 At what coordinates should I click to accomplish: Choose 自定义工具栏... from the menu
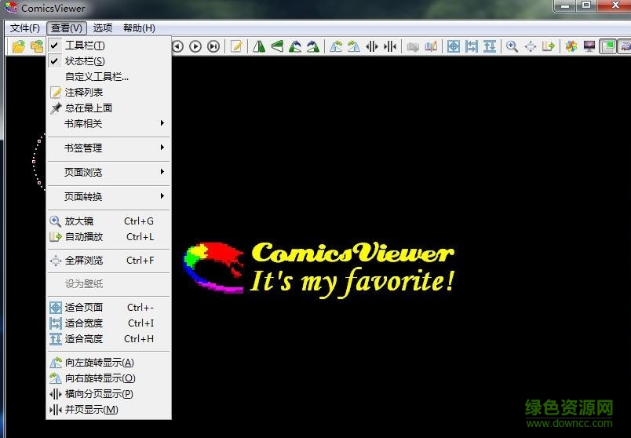pos(97,76)
